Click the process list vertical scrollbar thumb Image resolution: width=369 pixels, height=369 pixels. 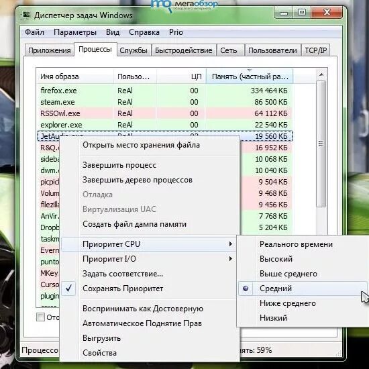[x=321, y=144]
